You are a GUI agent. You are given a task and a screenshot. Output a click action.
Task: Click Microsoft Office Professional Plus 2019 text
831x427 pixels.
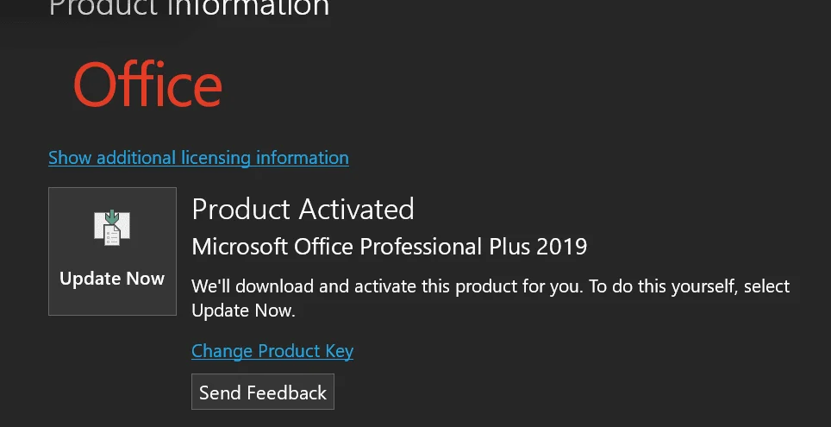click(x=390, y=247)
